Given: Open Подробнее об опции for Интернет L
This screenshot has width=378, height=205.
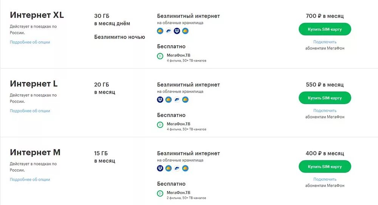Looking at the screenshot, I should [30, 111].
